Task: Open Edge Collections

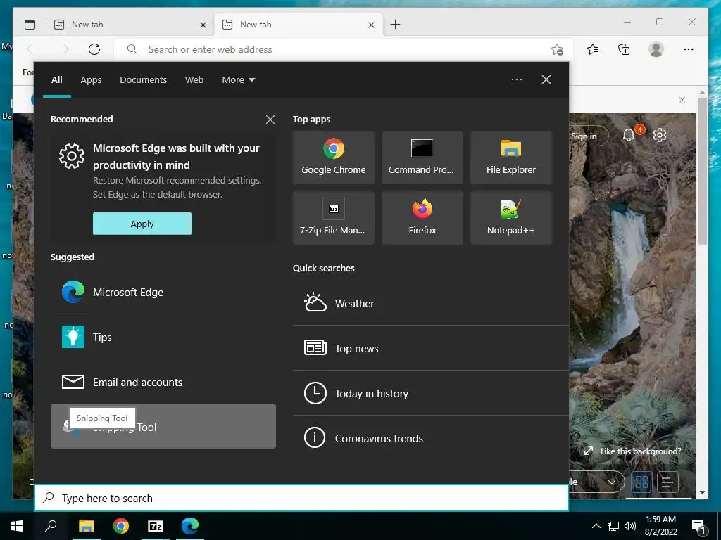Action: pyautogui.click(x=624, y=49)
